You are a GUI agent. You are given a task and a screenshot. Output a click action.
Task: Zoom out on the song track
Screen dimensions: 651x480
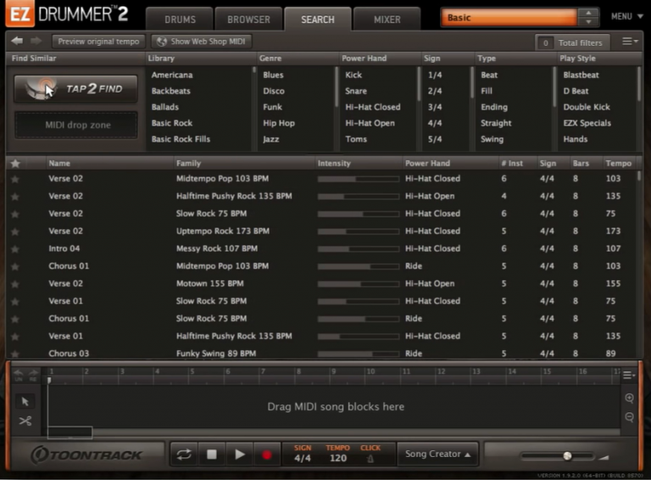(629, 416)
